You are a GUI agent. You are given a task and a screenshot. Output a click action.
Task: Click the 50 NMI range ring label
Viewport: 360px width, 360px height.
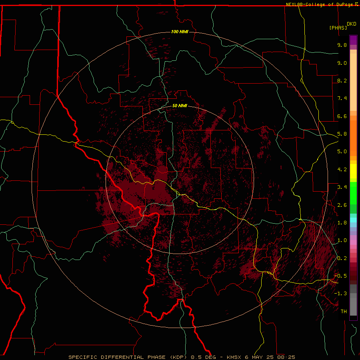point(180,106)
